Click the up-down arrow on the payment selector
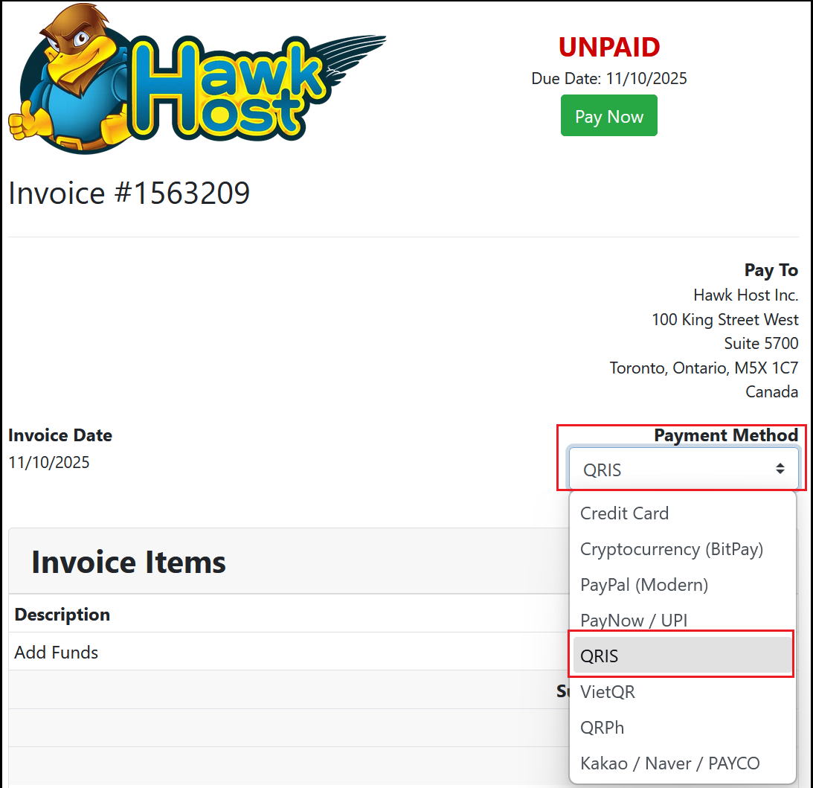Viewport: 813px width, 788px height. (x=780, y=469)
